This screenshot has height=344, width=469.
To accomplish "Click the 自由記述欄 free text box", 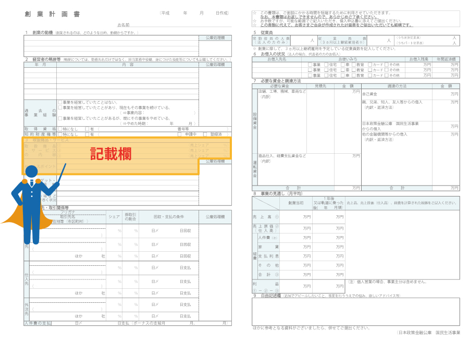I will click(356, 311).
